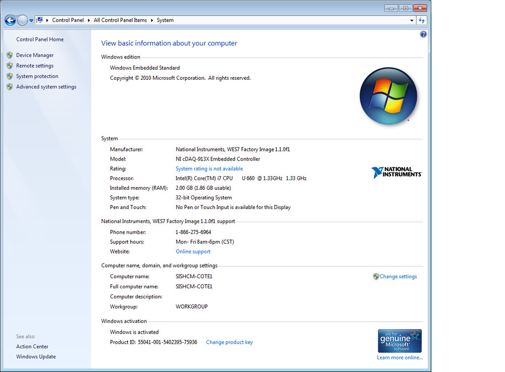Click the genuine Microsoft software badge
Screen dimensions: 505x372
click(x=399, y=341)
